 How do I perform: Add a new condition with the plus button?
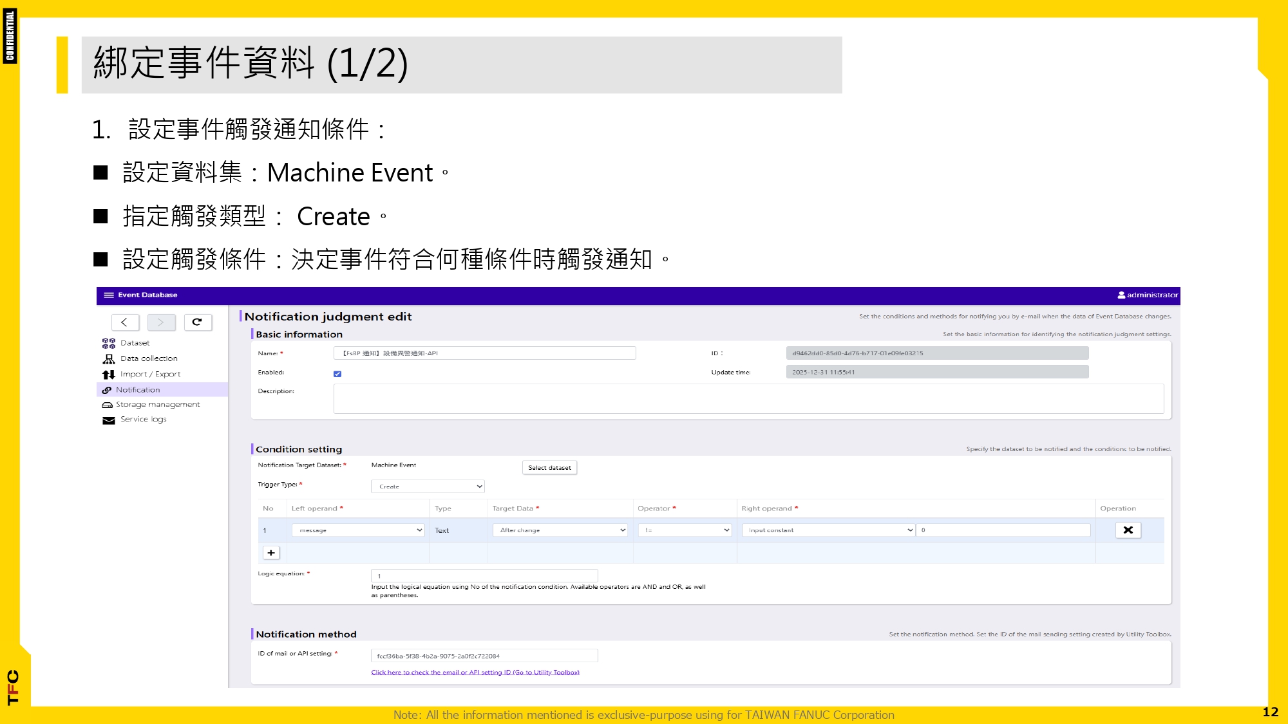[x=271, y=553]
